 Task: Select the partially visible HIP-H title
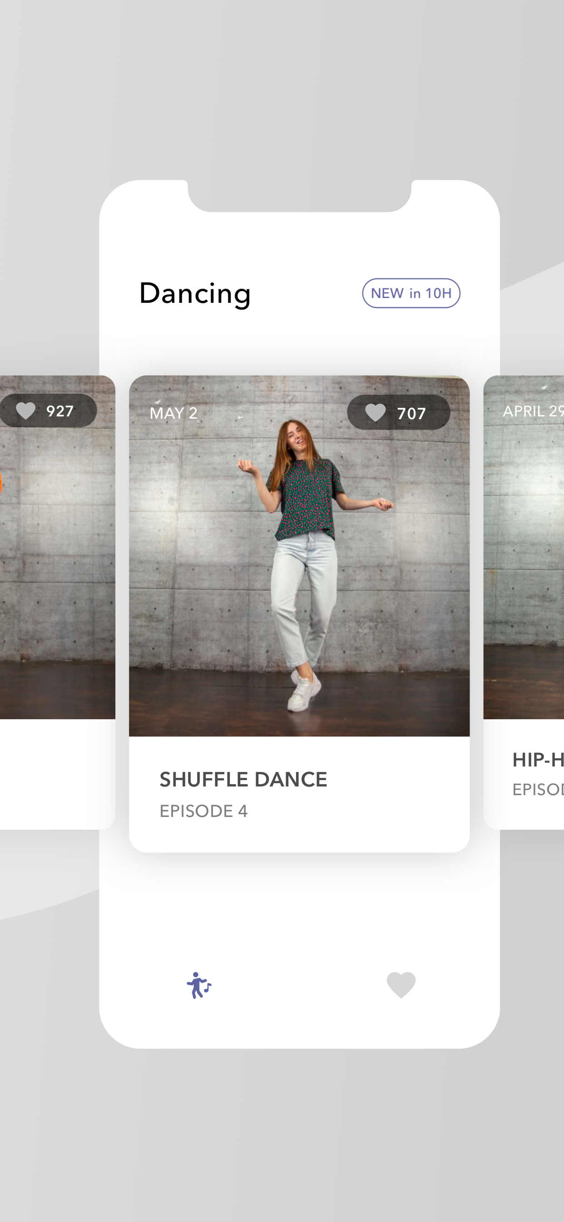538,760
